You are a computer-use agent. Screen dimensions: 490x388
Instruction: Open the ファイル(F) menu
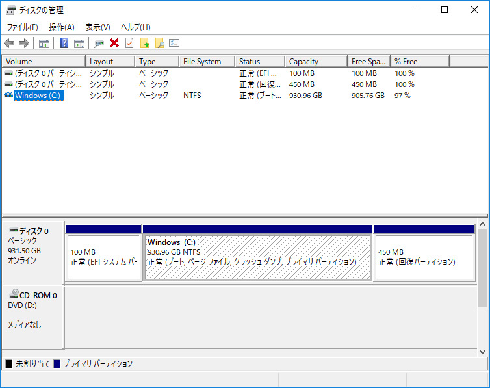click(x=23, y=27)
